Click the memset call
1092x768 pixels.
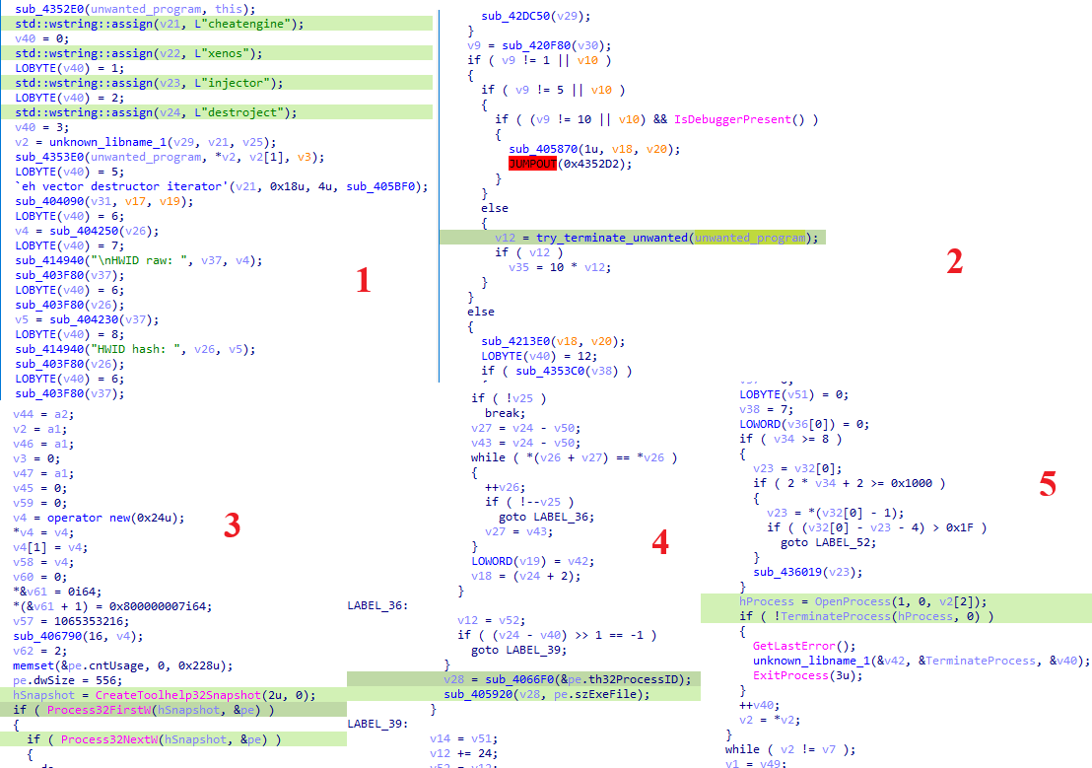(x=34, y=664)
